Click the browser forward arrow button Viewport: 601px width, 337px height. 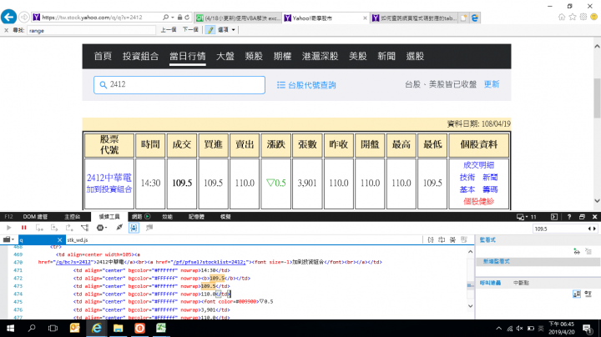coord(23,18)
